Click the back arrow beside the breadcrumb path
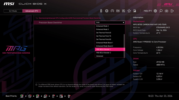The height and width of the screenshot is (100, 179). point(37,18)
